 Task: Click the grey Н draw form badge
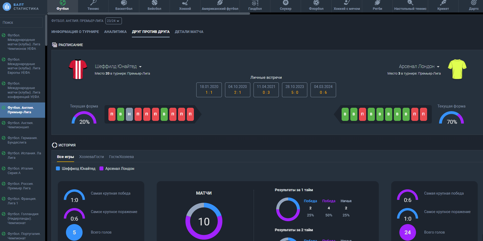129,114
